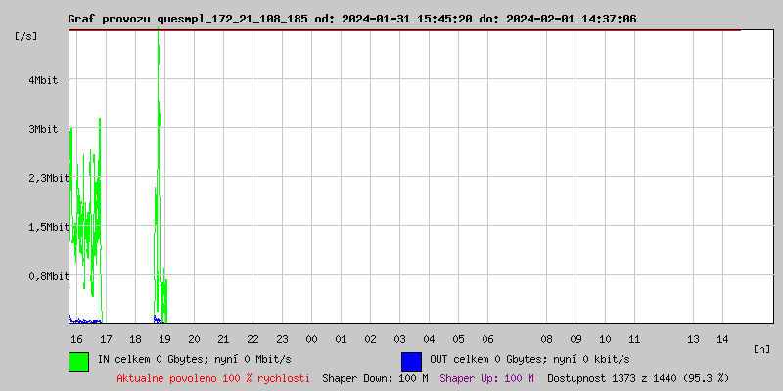Viewport: 783px width, 391px height.
Task: Click the '08' hour tick label
Action: (547, 339)
